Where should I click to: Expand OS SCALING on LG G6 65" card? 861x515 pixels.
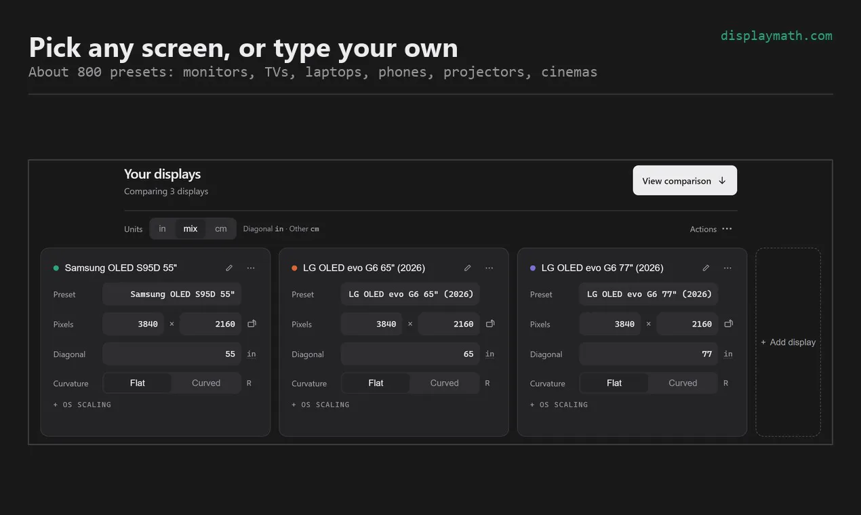coord(321,405)
